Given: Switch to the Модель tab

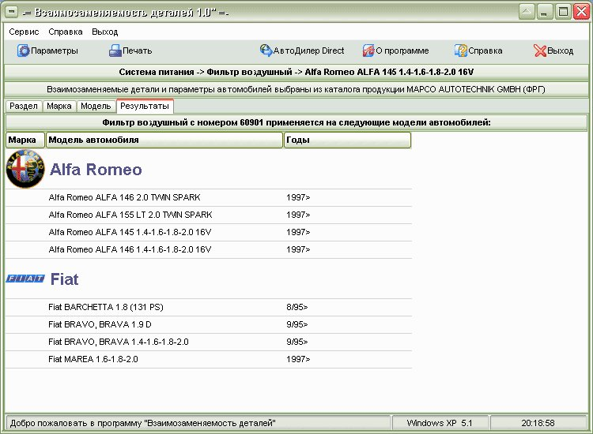Looking at the screenshot, I should point(96,106).
